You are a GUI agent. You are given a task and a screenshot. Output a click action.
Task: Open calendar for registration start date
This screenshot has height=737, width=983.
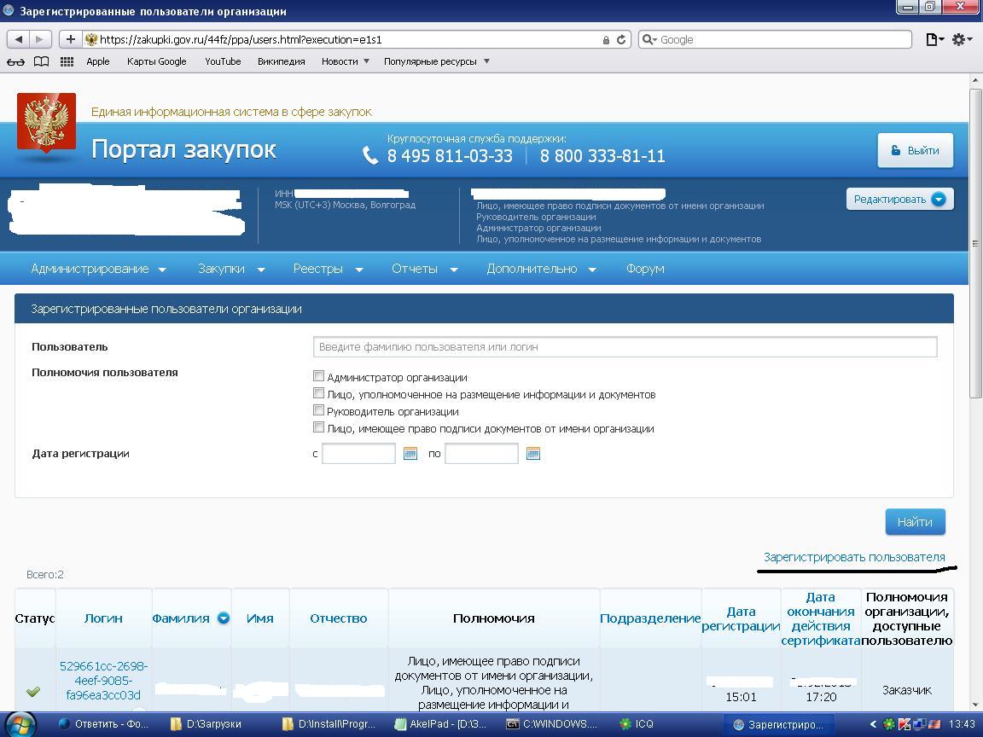click(410, 454)
